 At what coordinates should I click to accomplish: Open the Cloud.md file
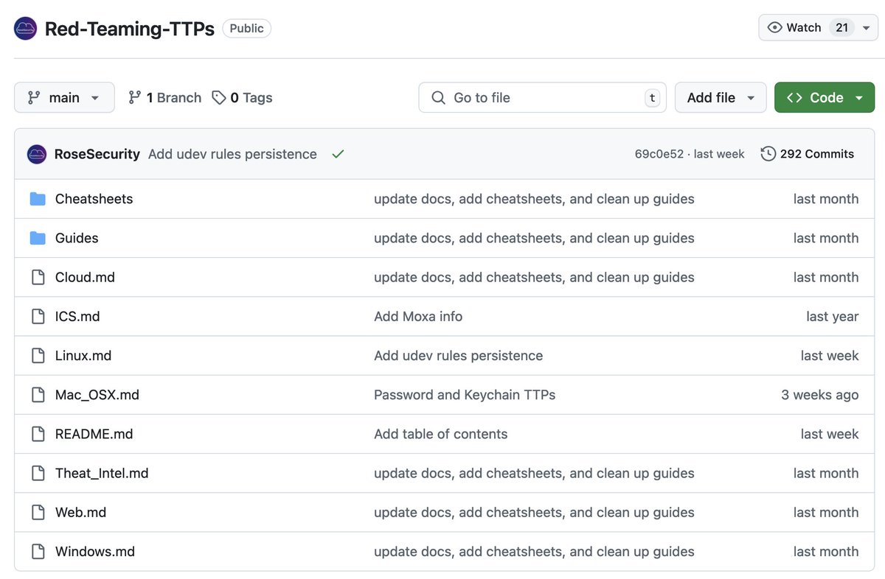85,277
